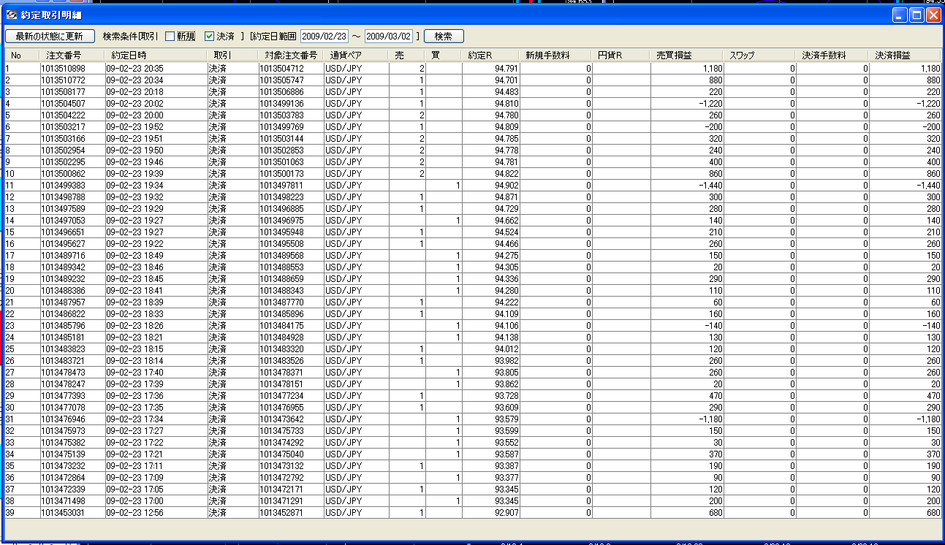Click target order number 1013504712

pyautogui.click(x=281, y=68)
